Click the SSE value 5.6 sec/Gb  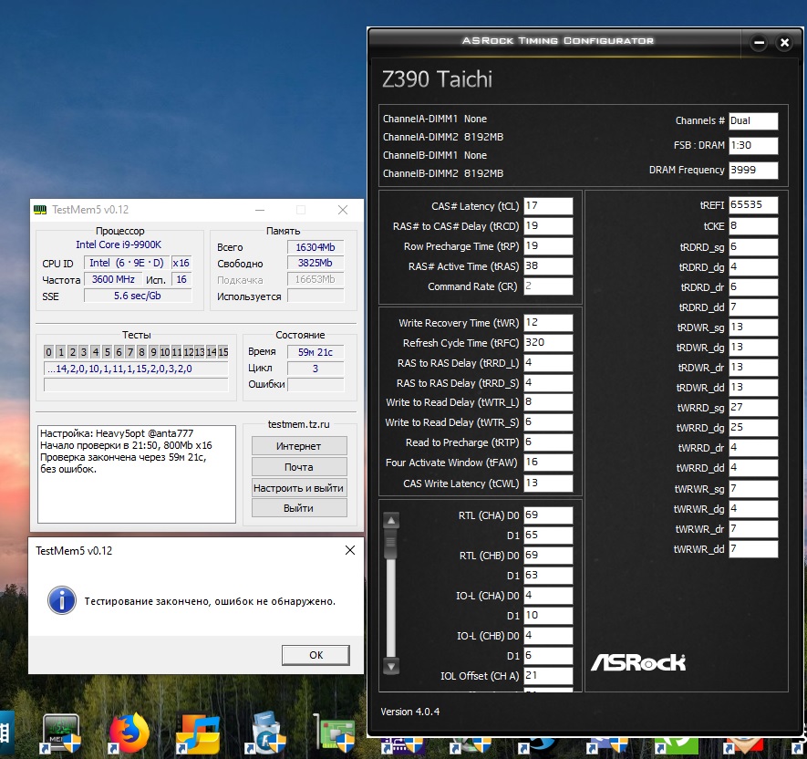pyautogui.click(x=138, y=296)
